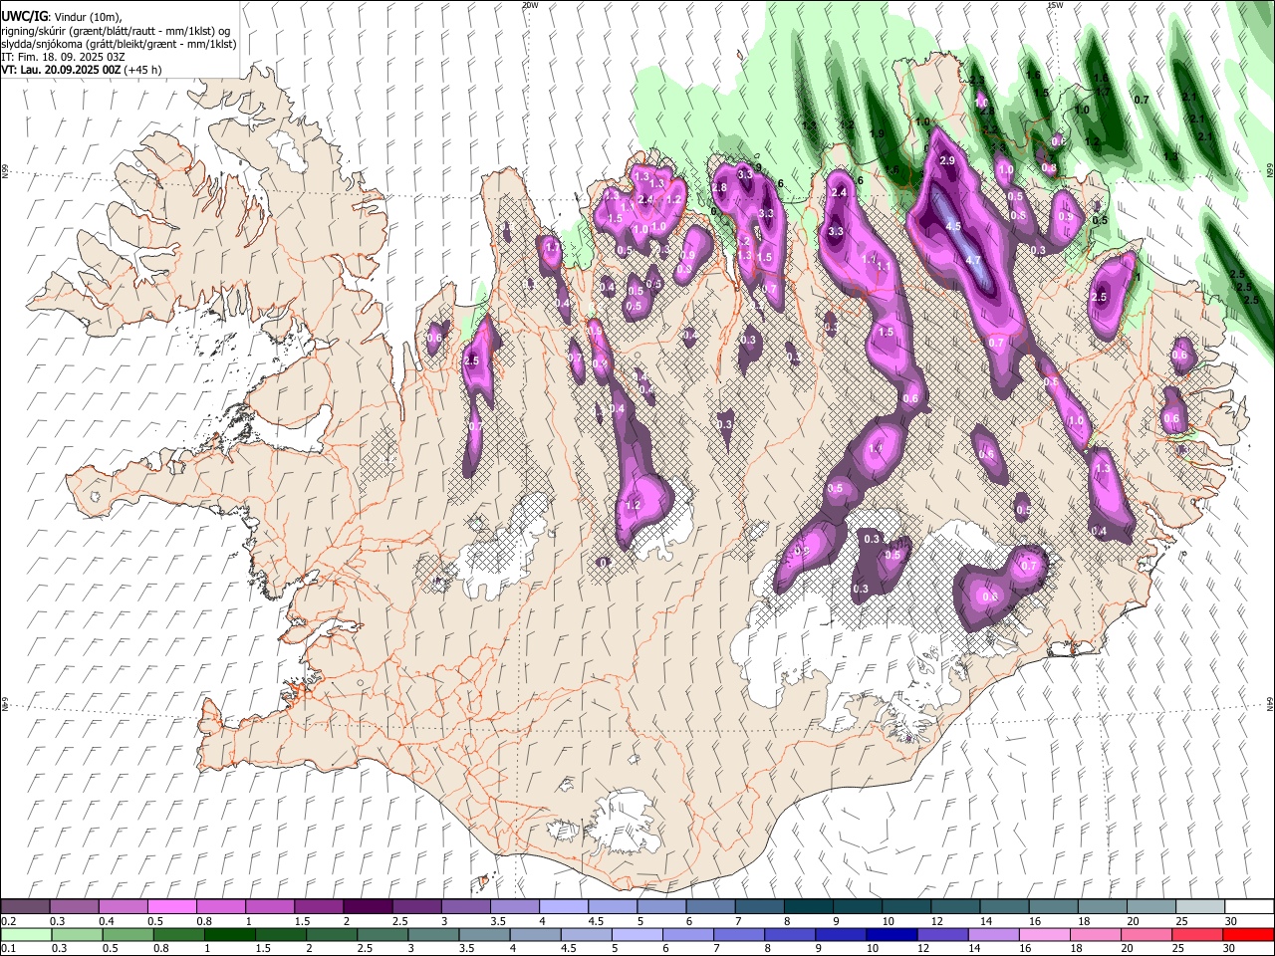1275x956 pixels.
Task: Click the 2.8 value on the north coast
Action: point(719,187)
